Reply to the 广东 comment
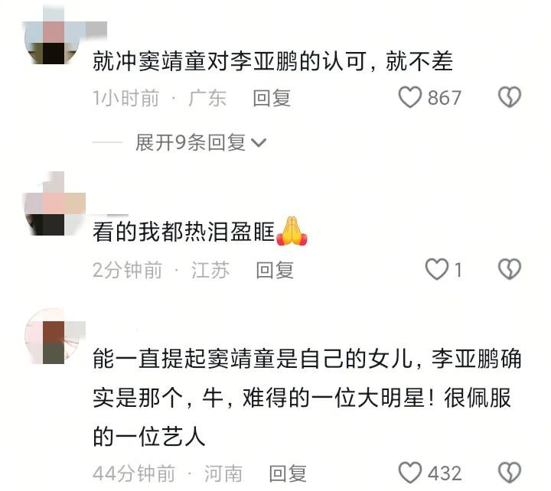The width and height of the screenshot is (551, 491). (272, 98)
